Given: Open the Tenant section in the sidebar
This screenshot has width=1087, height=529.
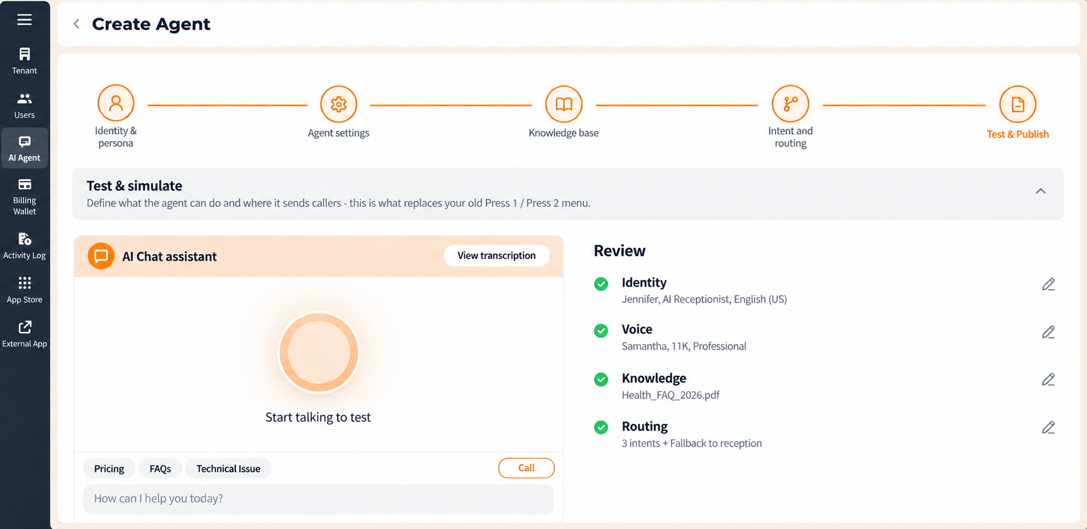Looking at the screenshot, I should click(25, 61).
